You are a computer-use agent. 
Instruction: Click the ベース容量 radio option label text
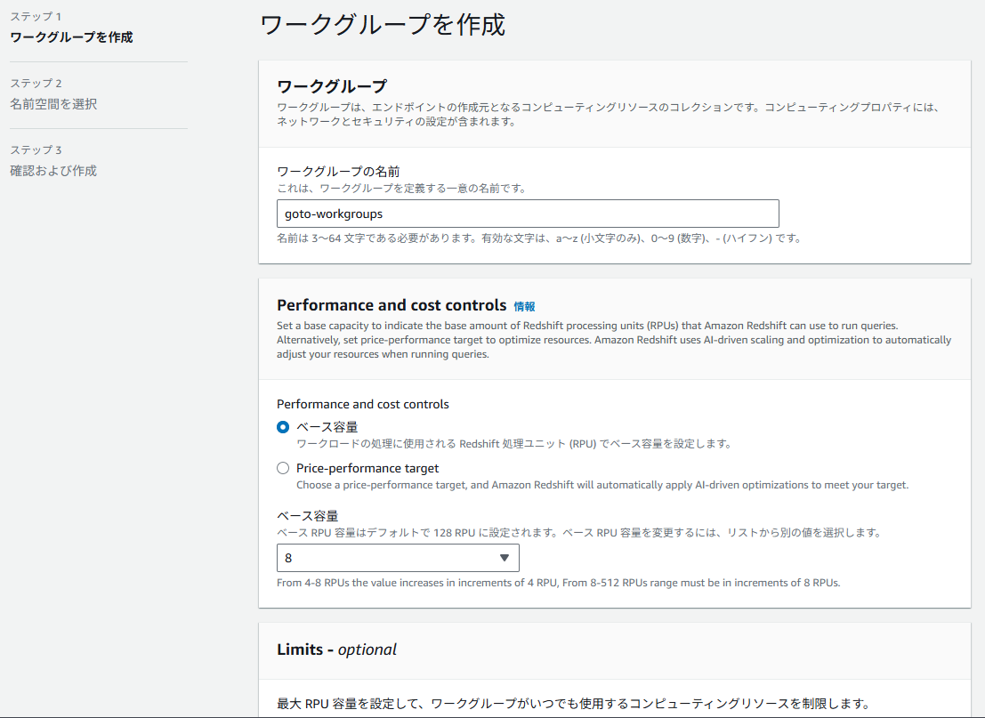click(327, 427)
